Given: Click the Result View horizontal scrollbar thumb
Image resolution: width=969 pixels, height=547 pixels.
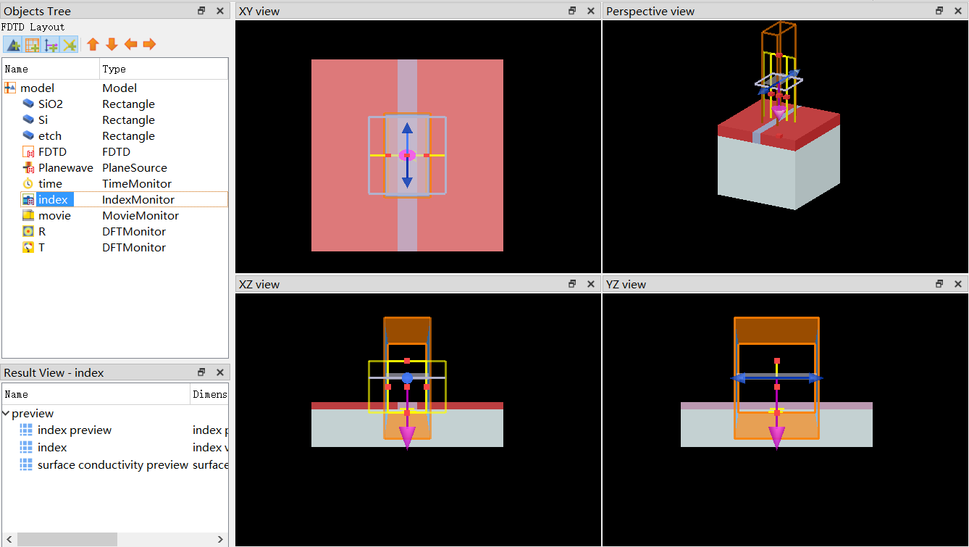Looking at the screenshot, I should tap(67, 539).
